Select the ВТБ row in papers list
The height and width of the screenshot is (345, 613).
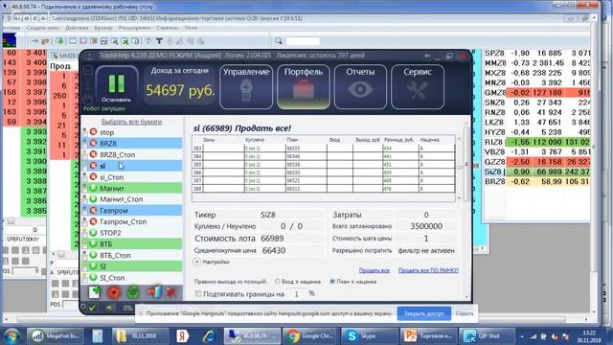[x=132, y=244]
